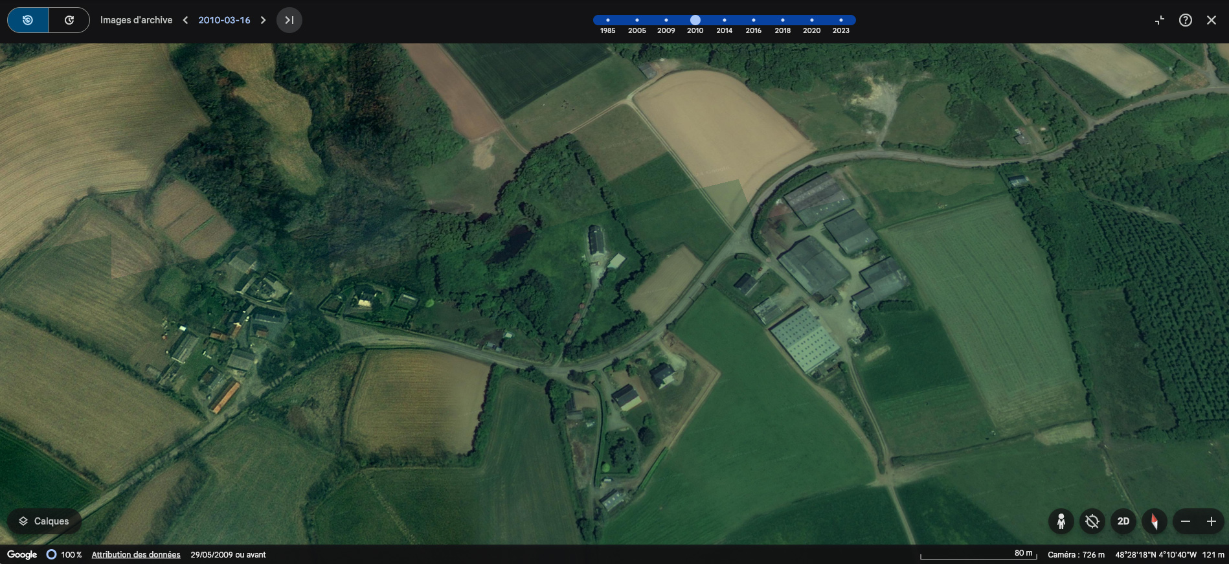Open the help question mark icon

point(1185,20)
